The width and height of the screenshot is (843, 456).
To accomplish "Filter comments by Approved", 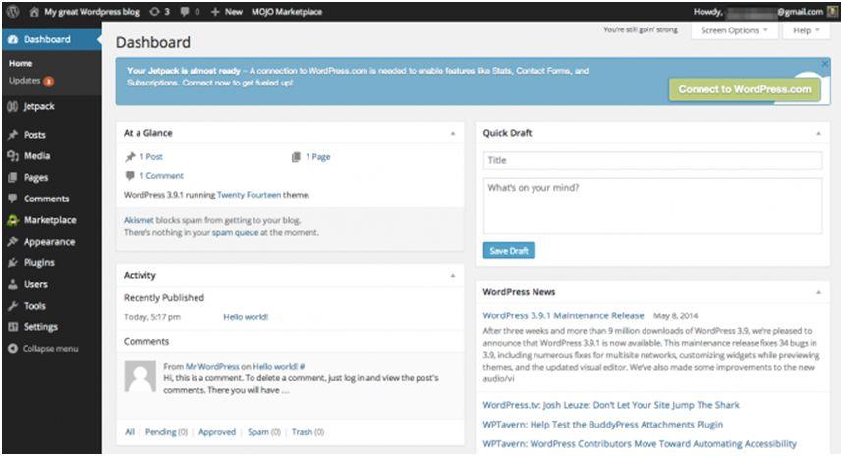I will (217, 432).
